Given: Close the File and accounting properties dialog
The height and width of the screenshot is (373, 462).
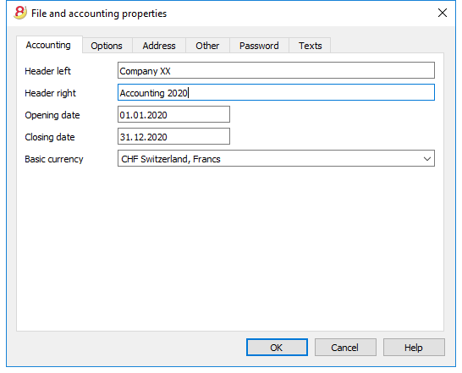Looking at the screenshot, I should point(443,13).
